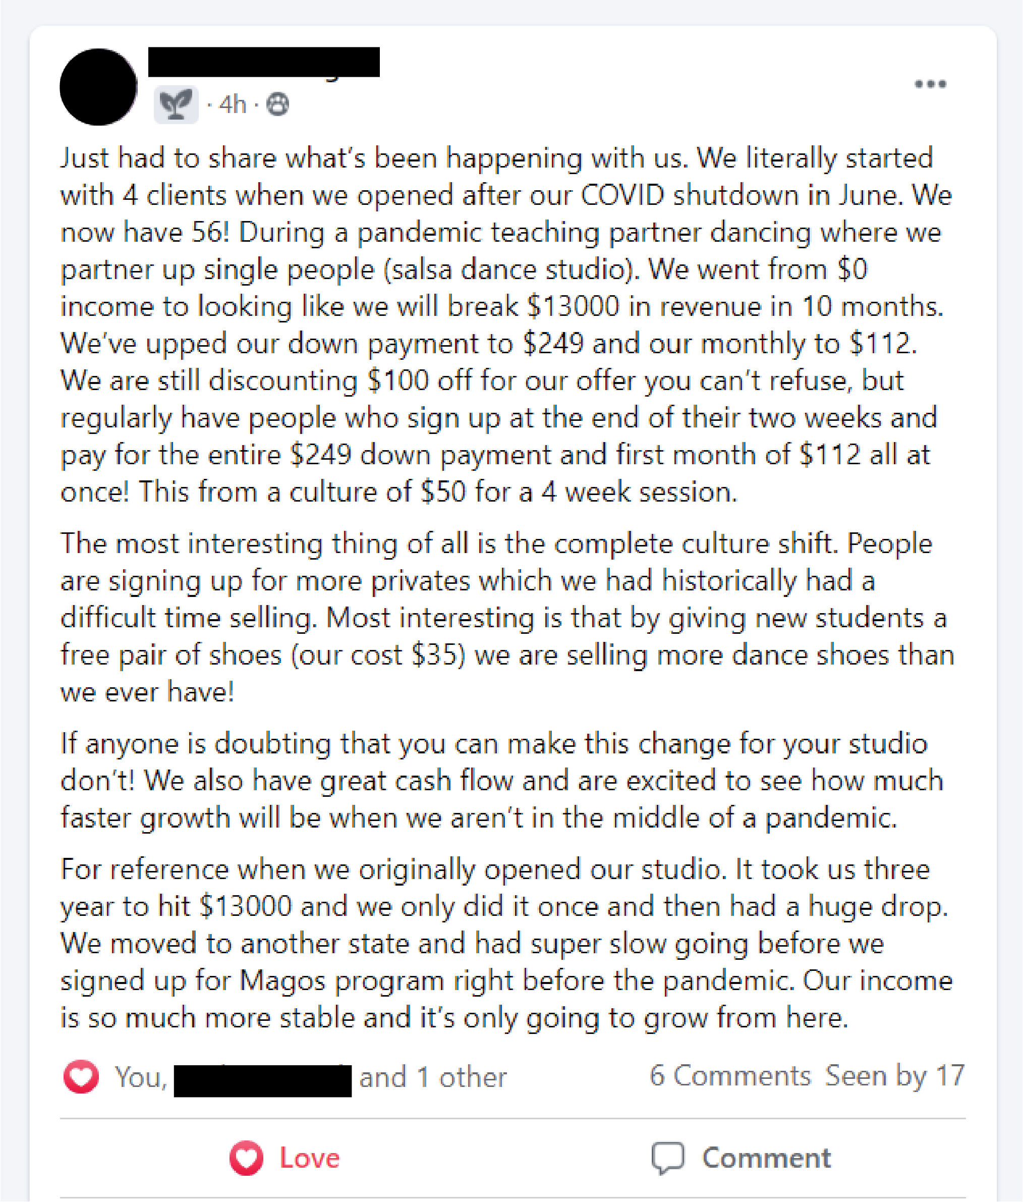Click the speech bubble Comment icon

point(668,1158)
